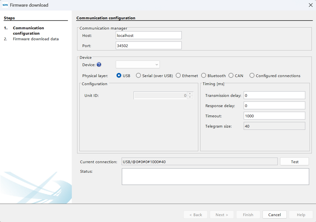Test the current connection

(294, 161)
